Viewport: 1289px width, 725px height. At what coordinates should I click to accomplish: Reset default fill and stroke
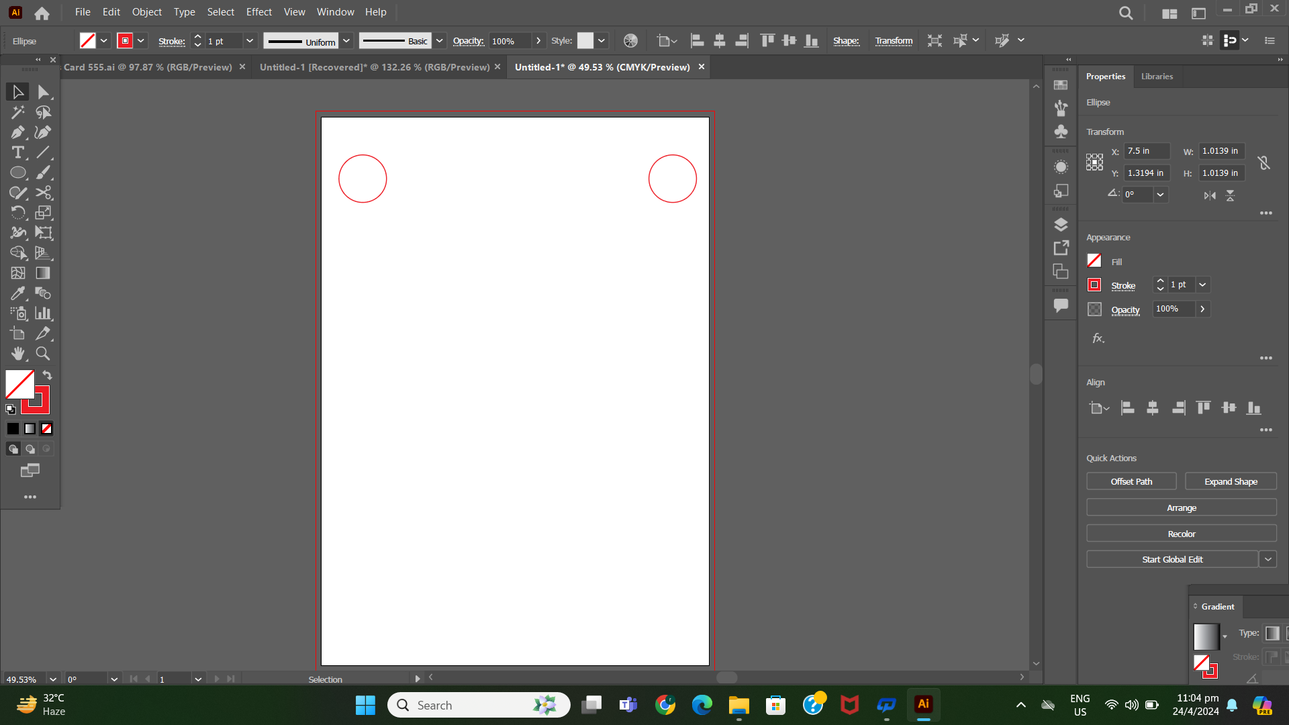click(x=11, y=409)
